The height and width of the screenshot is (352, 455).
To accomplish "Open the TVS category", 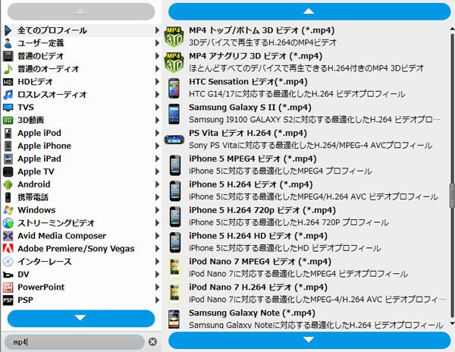I will tap(81, 108).
